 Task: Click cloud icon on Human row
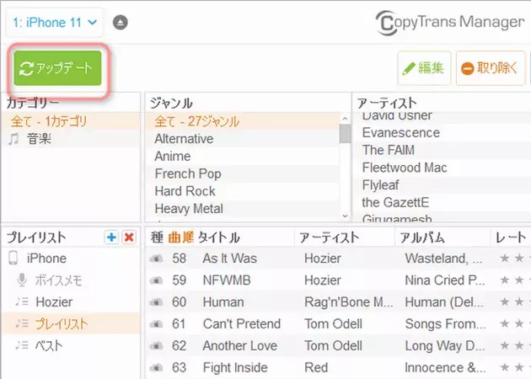156,302
